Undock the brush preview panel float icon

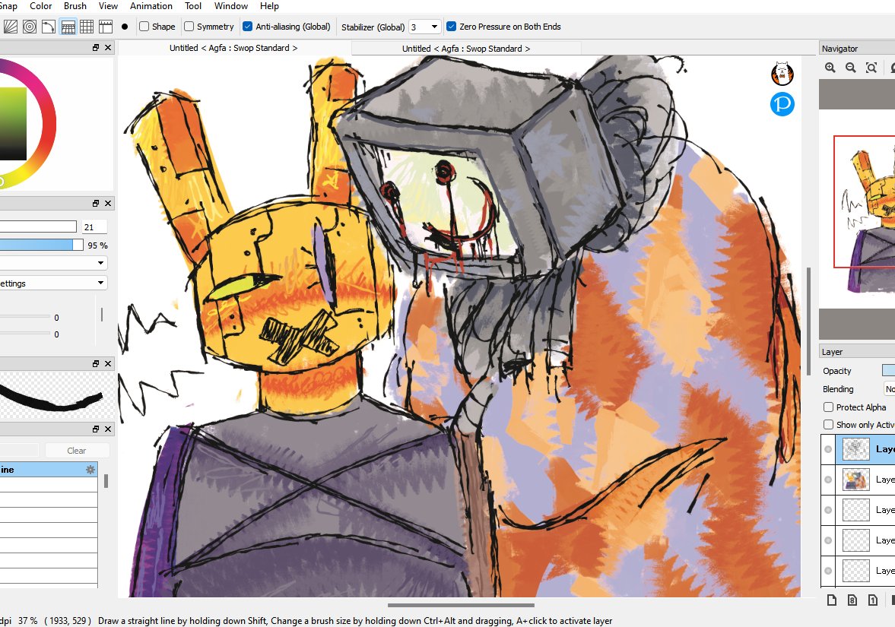[x=96, y=363]
